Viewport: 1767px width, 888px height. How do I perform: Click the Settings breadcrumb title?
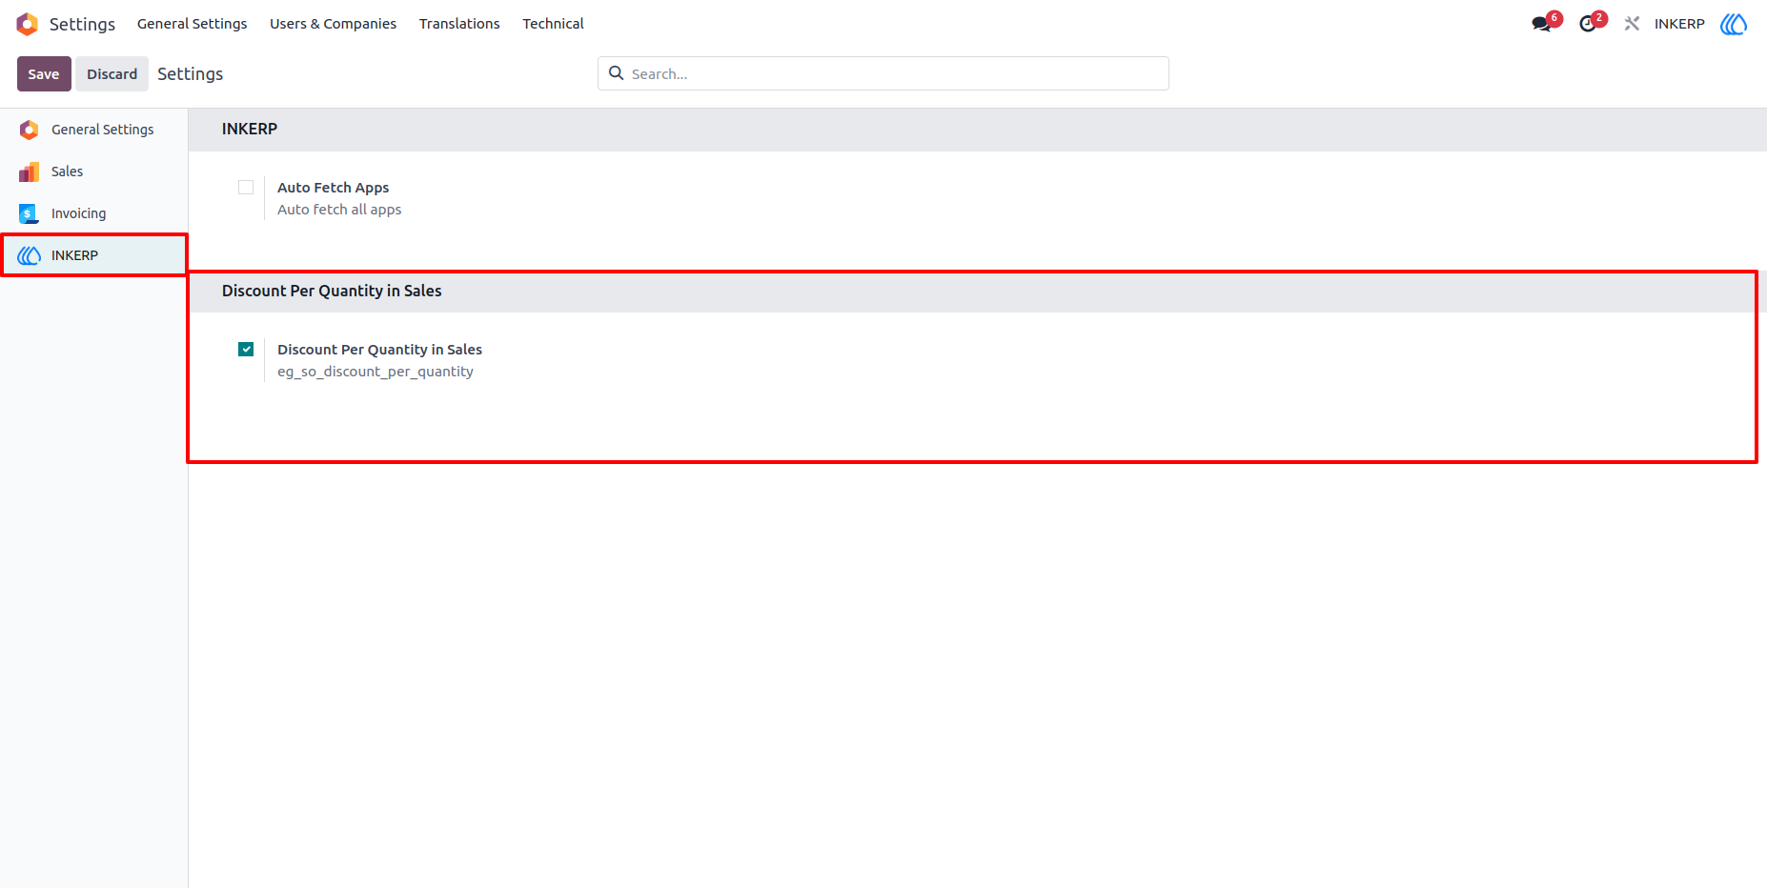[x=190, y=74]
